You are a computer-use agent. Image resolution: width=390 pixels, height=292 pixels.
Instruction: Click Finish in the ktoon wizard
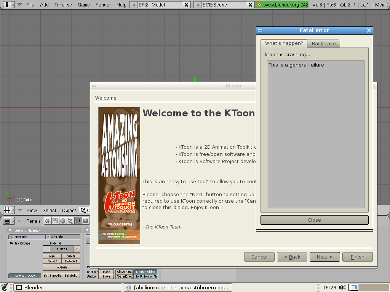click(x=357, y=257)
